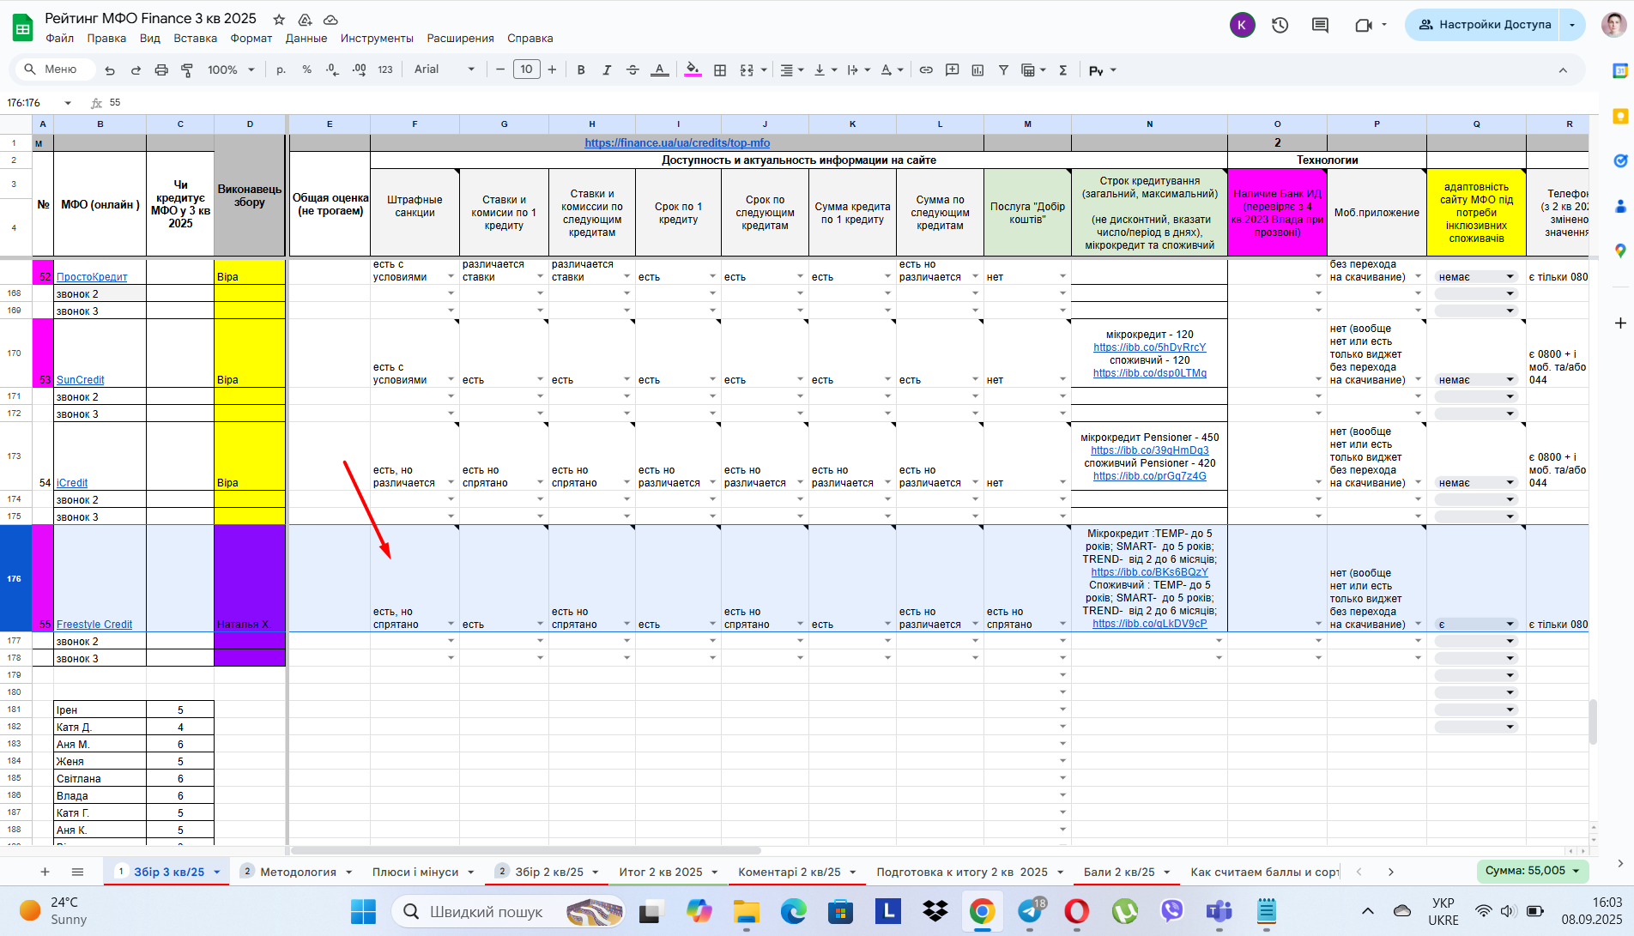Open Name box dropdown arrow
The image size is (1634, 936).
point(68,103)
